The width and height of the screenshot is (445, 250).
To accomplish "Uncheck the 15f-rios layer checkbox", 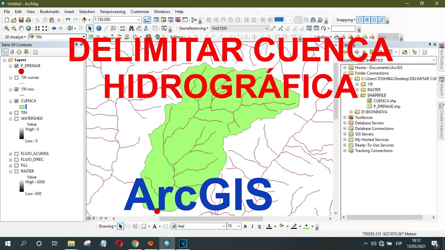I will (x=16, y=90).
